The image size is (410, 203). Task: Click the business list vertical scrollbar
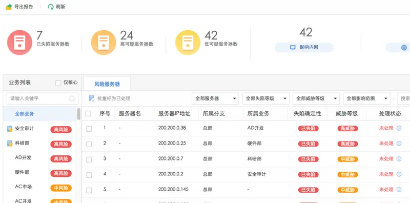pyautogui.click(x=79, y=114)
